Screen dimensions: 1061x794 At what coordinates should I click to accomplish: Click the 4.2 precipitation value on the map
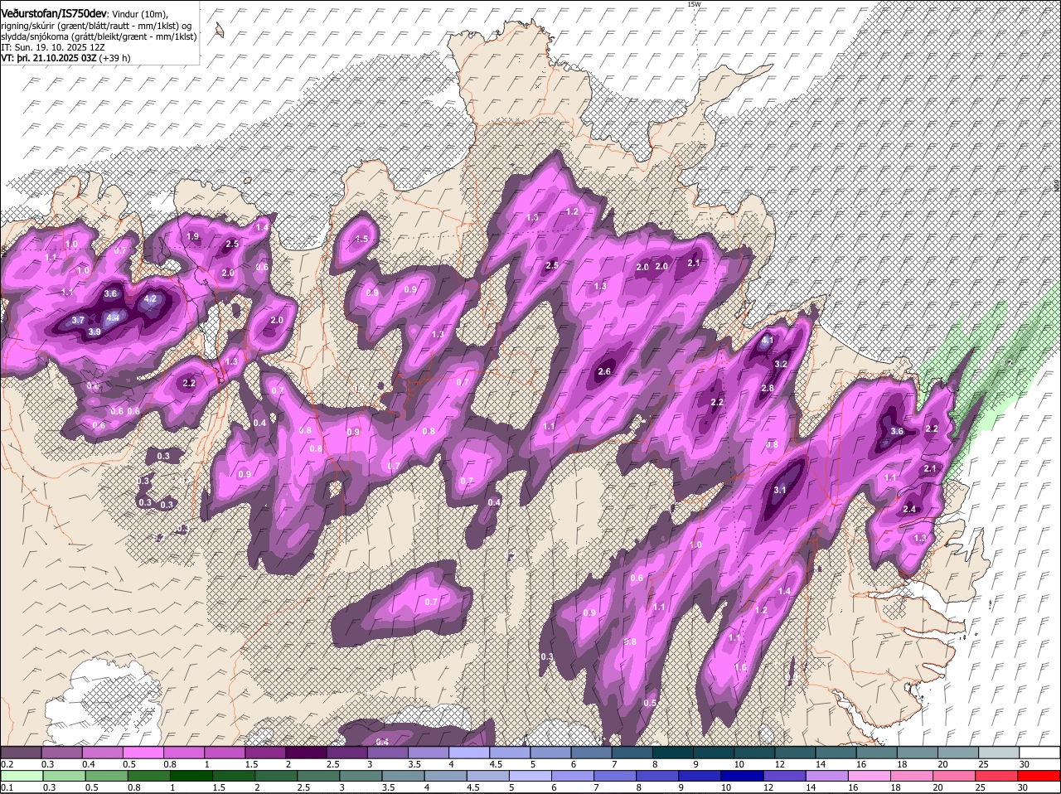[x=150, y=298]
